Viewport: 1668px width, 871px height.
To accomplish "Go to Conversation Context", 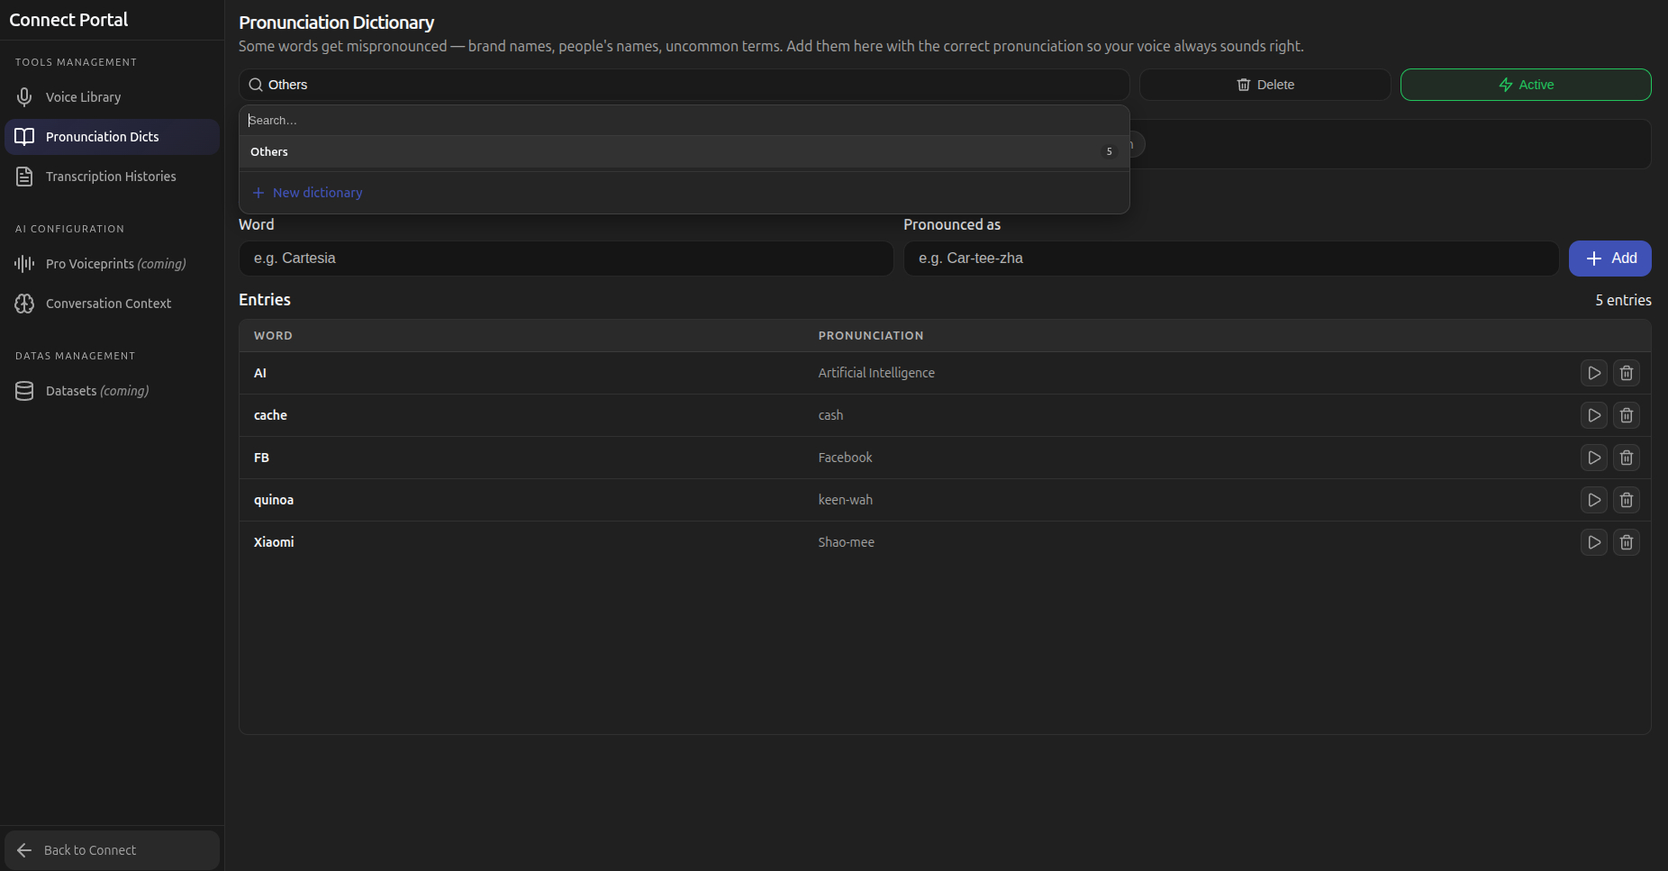I will point(112,304).
